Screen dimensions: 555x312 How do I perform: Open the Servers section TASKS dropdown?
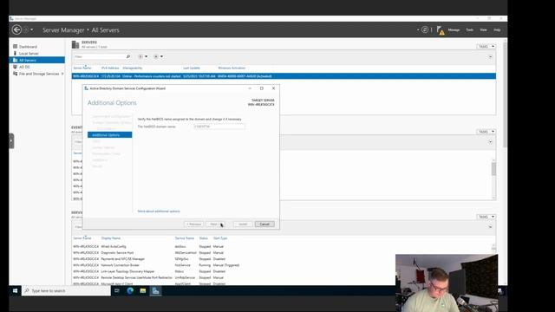pos(486,46)
